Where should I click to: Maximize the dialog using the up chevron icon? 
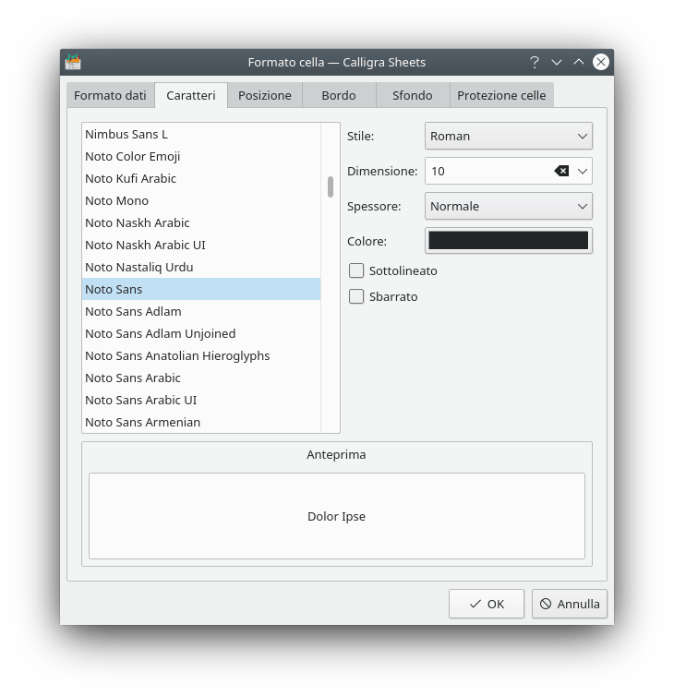coord(579,62)
